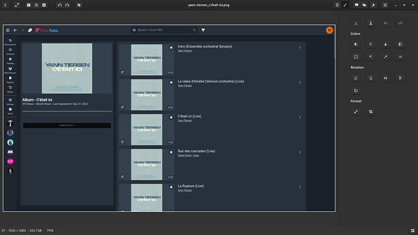Open the Color Curves tool
Screen dimensions: 418x235
tap(356, 57)
